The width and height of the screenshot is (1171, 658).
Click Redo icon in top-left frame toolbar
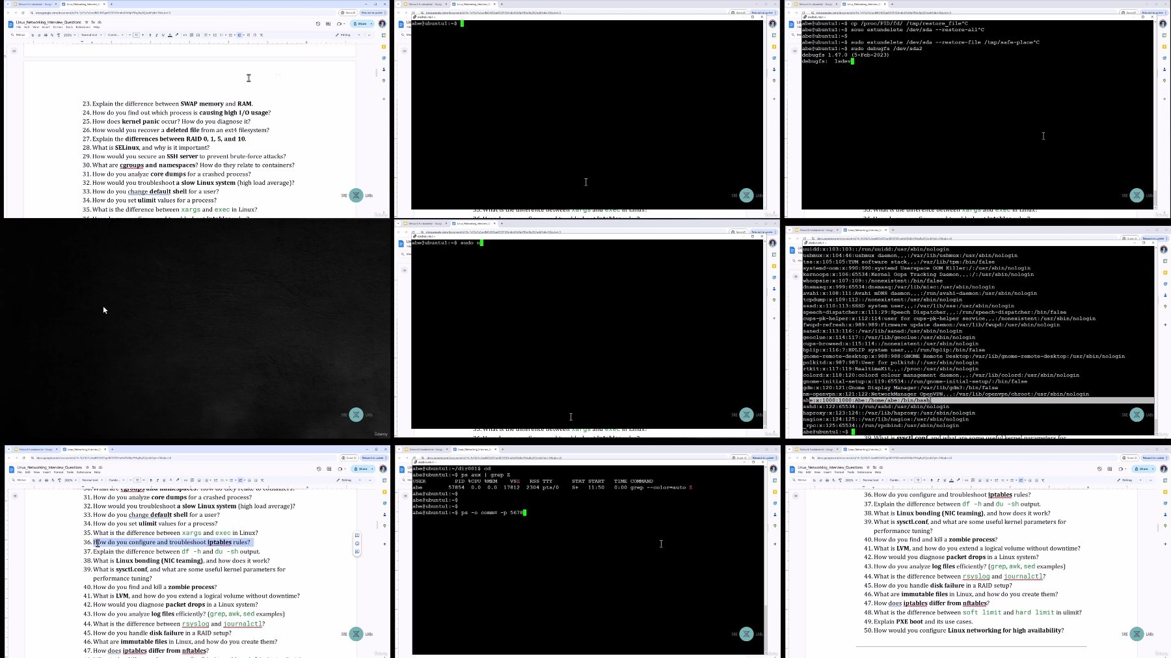coord(39,35)
